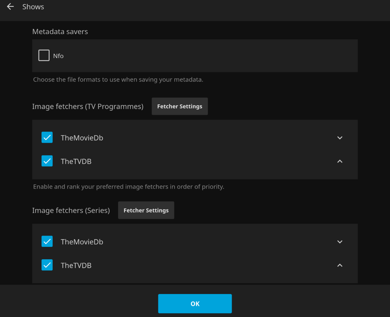Image resolution: width=390 pixels, height=317 pixels.
Task: Go back using the arrow beside Shows
Action: point(10,7)
